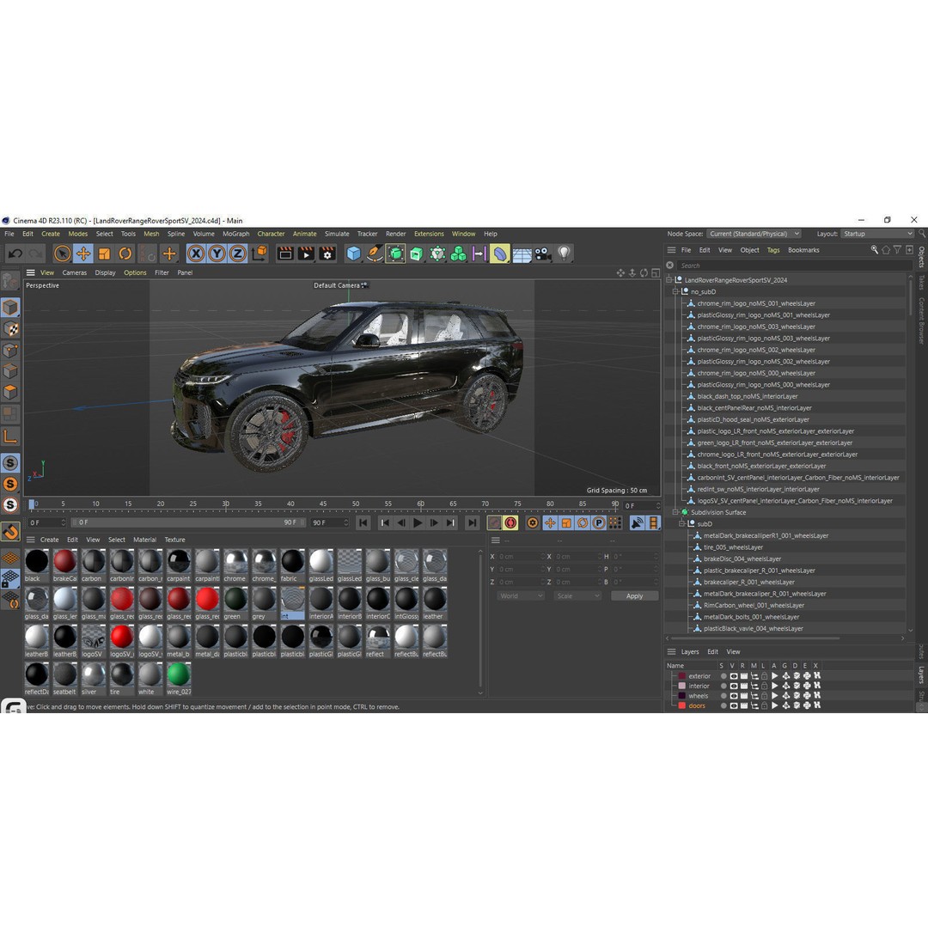Viewport: 928px width, 928px height.
Task: Open the viewport hamburger menu
Action: [30, 273]
